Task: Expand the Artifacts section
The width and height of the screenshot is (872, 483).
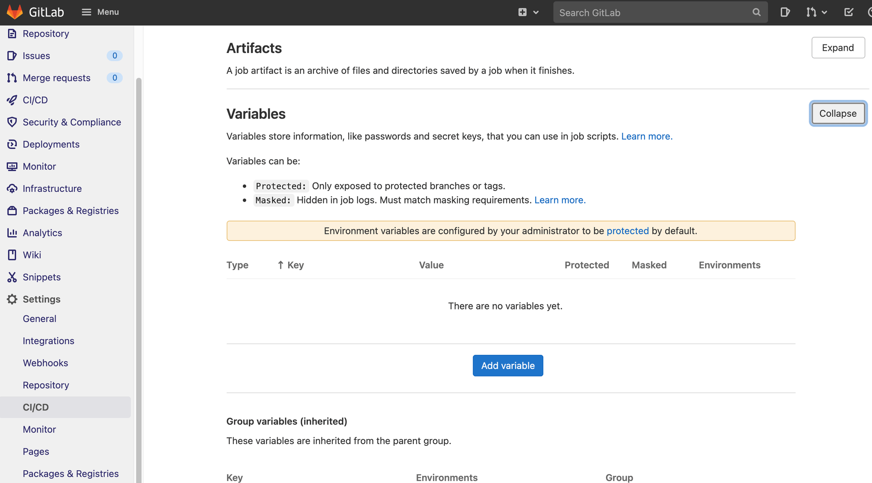Action: (838, 47)
